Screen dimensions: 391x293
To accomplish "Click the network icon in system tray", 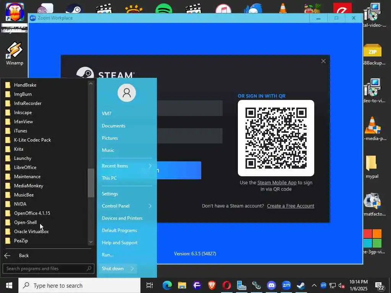I will [x=333, y=285].
